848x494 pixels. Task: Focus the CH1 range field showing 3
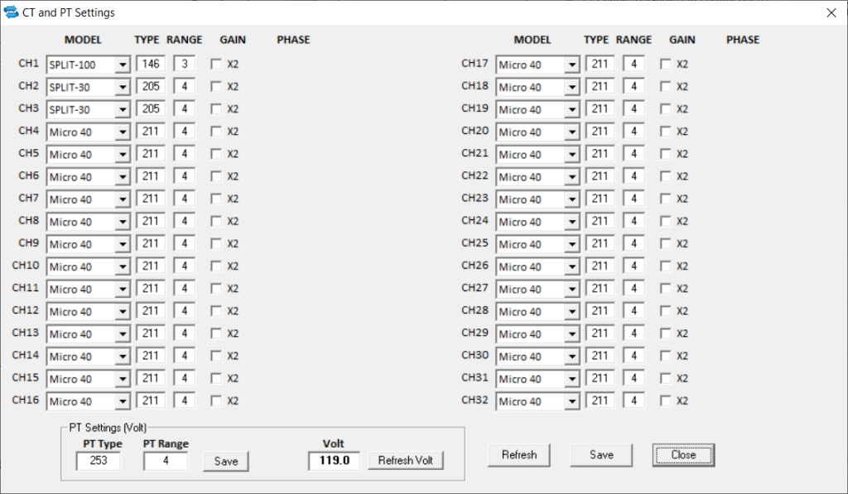[x=184, y=64]
